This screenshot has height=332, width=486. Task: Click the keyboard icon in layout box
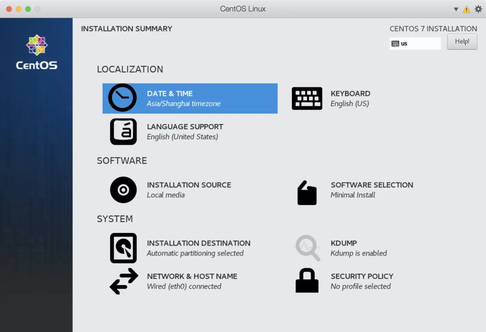click(395, 44)
